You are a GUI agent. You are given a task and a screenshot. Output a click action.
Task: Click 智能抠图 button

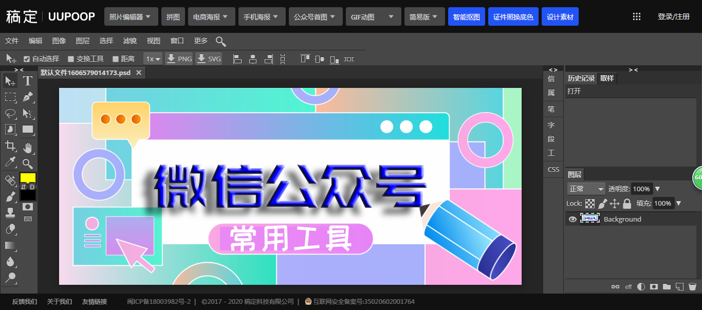point(467,16)
